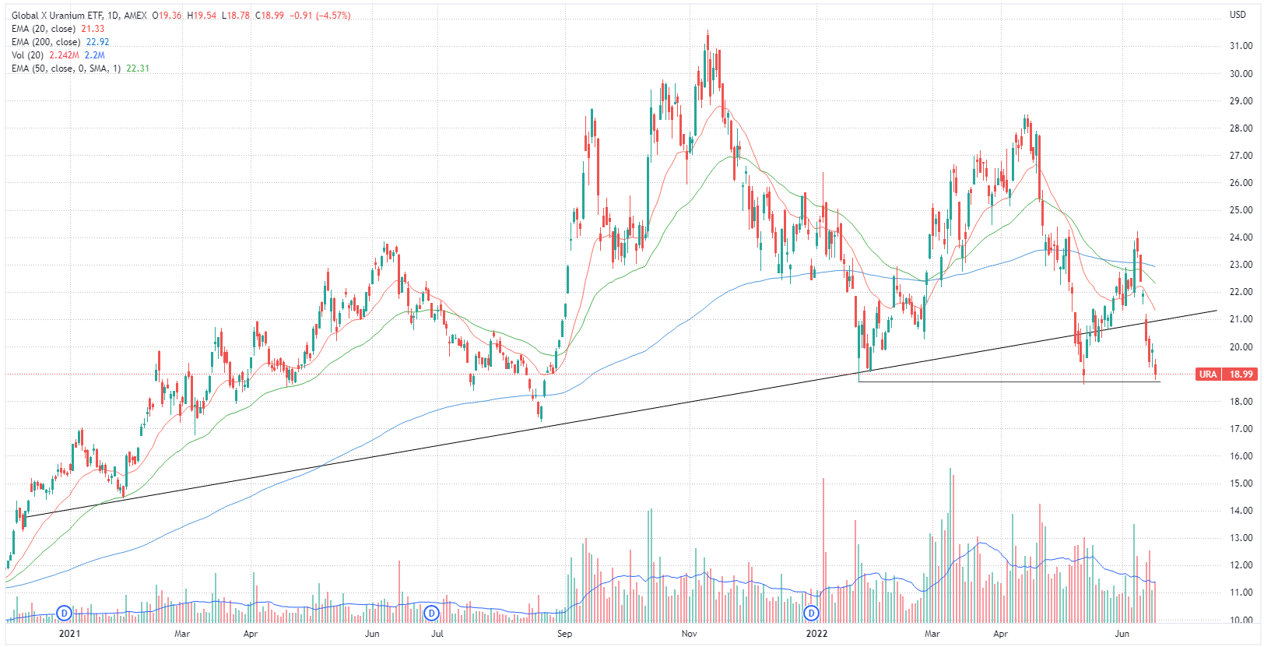Click the 24.00 price axis label

point(1241,237)
